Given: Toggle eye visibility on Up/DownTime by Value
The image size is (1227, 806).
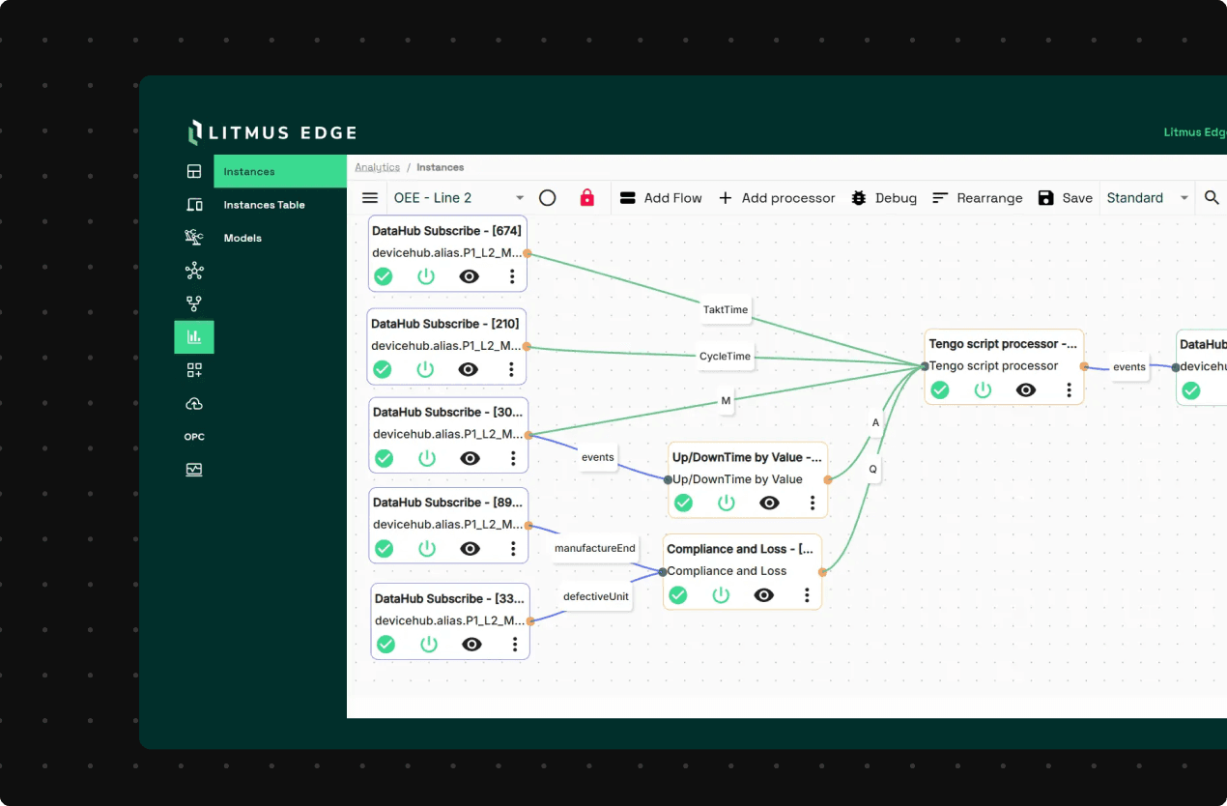Looking at the screenshot, I should click(769, 503).
